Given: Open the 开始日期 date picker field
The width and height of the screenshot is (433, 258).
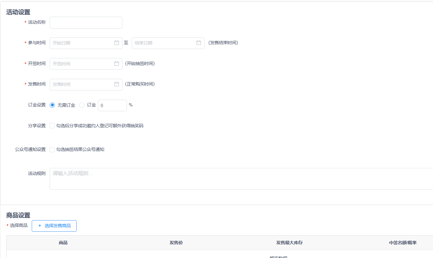Looking at the screenshot, I should point(86,43).
